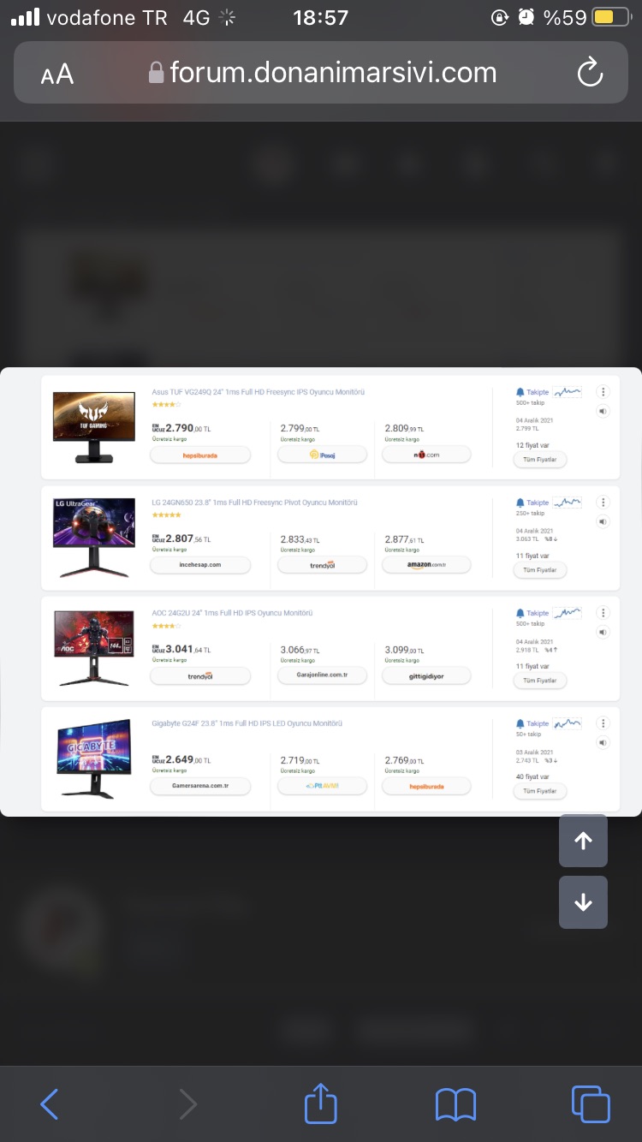The height and width of the screenshot is (1142, 642).
Task: Click the 3.099,00 TL gittigidiyor price
Action: coord(404,650)
